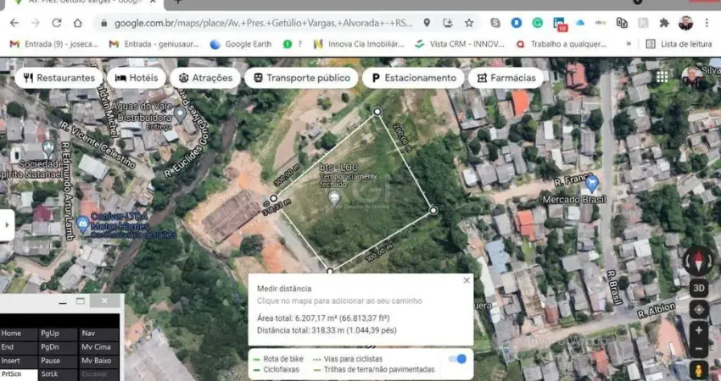Show more bookmarks with the chevron

click(629, 44)
